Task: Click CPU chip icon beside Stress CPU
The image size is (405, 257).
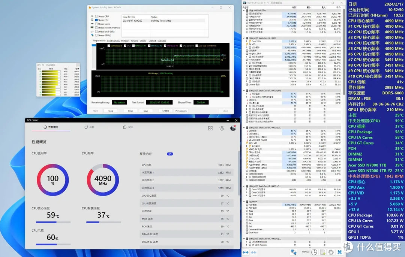Action: tap(92, 16)
